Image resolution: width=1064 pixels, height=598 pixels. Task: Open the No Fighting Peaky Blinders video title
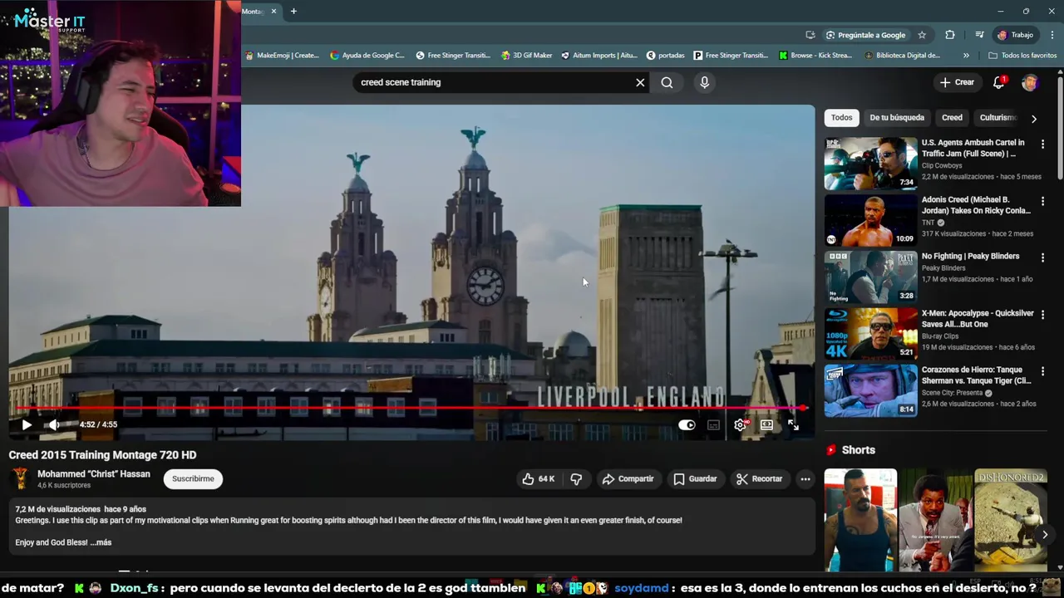[970, 256]
